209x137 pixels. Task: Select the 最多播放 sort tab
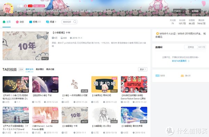coord(40,69)
